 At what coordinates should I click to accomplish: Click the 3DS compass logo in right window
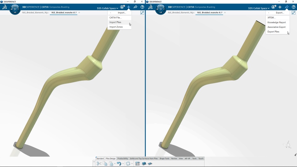click(150, 7)
